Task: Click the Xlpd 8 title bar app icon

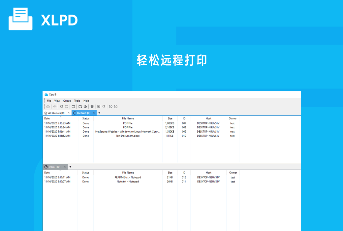Action: pos(46,94)
